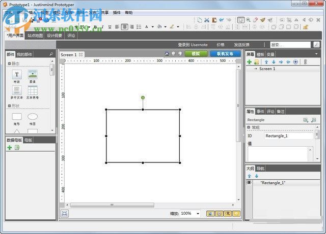
Task: Click the canvas horizontal scrollbar
Action: tap(112, 205)
